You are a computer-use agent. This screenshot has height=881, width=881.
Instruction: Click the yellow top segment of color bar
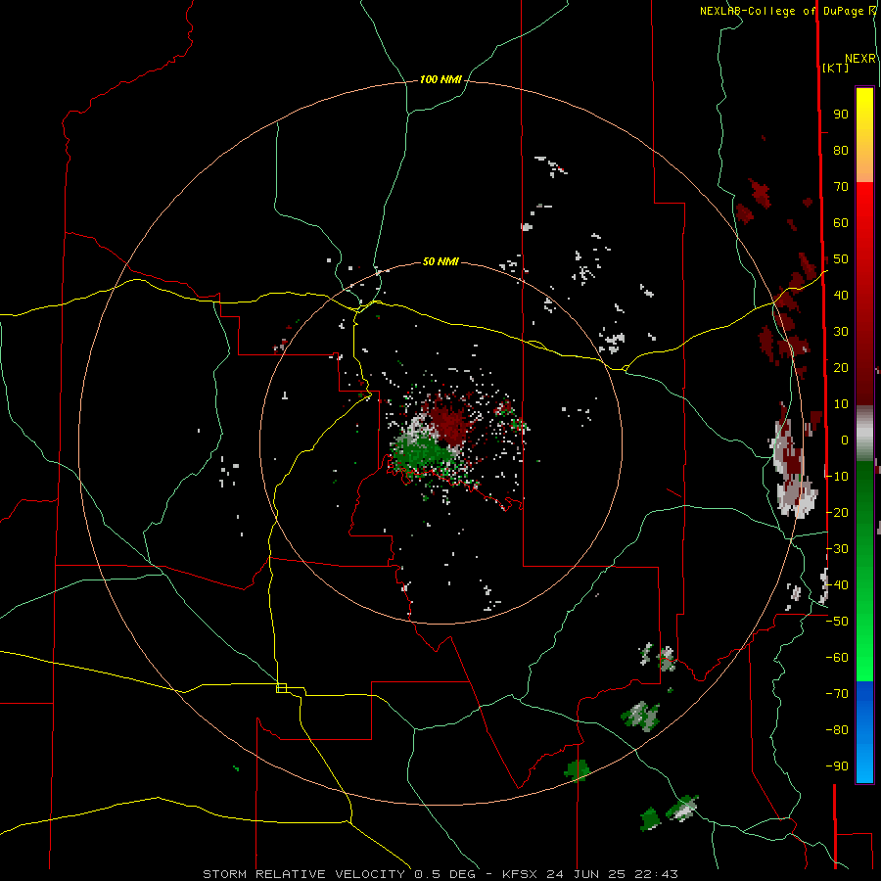pos(864,135)
